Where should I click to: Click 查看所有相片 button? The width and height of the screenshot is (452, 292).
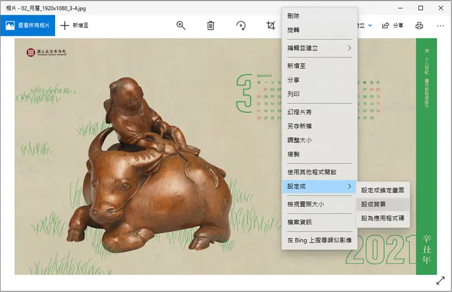coord(28,25)
